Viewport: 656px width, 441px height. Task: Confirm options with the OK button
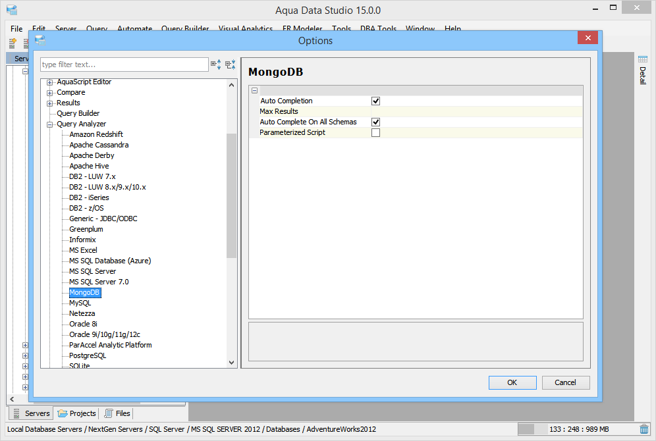pyautogui.click(x=512, y=382)
